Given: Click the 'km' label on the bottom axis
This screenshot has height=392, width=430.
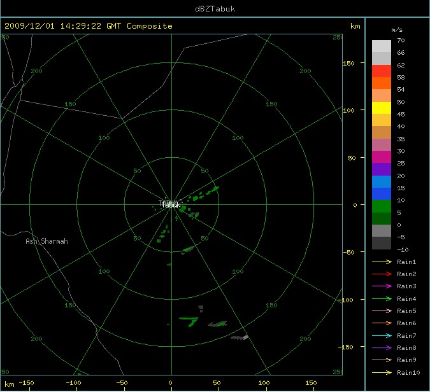Looking at the screenshot, I should (x=10, y=384).
